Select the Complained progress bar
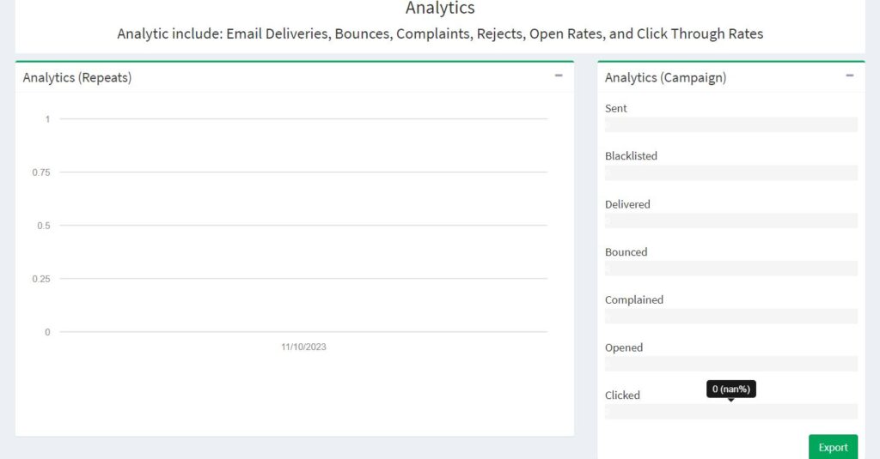880x459 pixels. [730, 316]
